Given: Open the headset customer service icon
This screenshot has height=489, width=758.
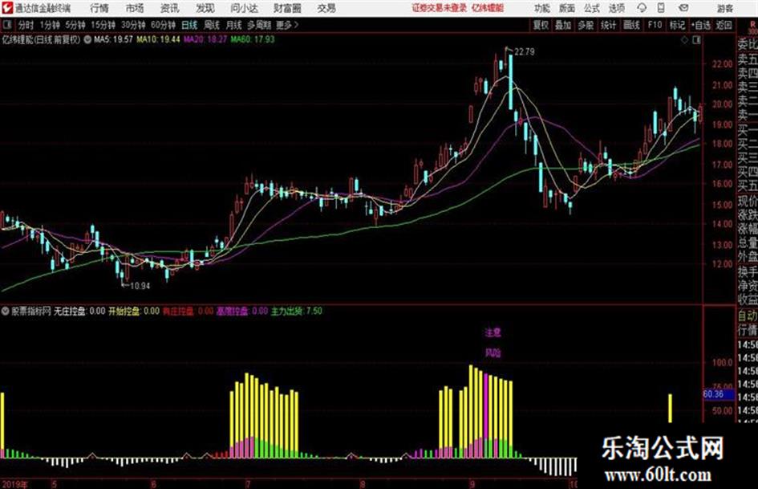Looking at the screenshot, I should point(642,8).
